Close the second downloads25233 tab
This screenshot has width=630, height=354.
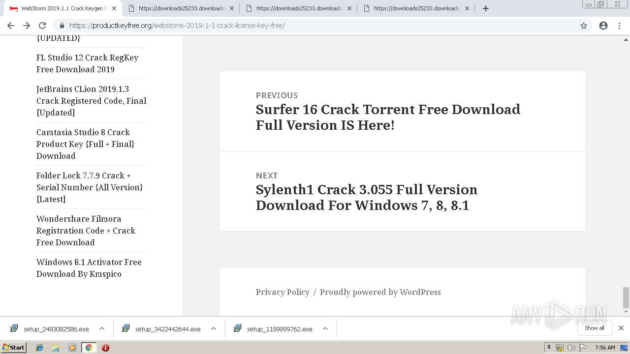[x=231, y=8]
